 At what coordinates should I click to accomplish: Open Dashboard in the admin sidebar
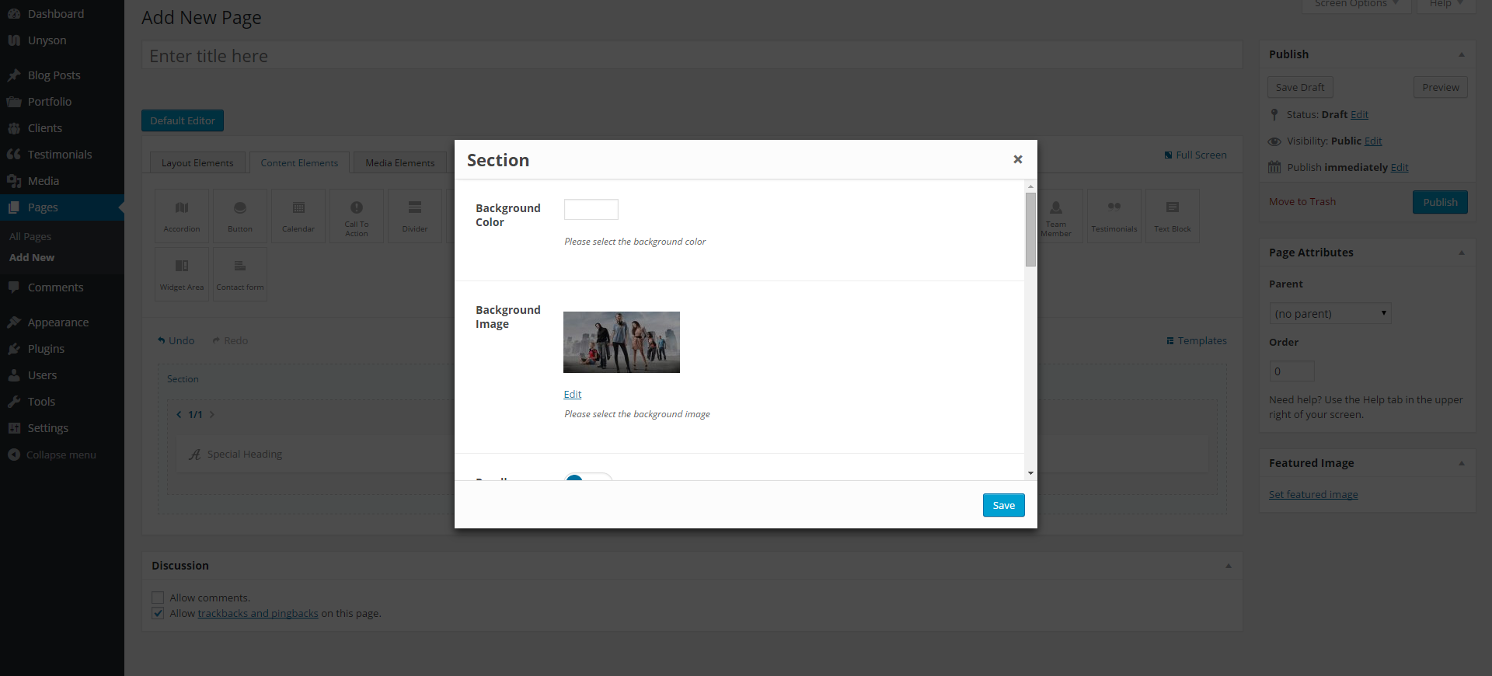pyautogui.click(x=62, y=13)
